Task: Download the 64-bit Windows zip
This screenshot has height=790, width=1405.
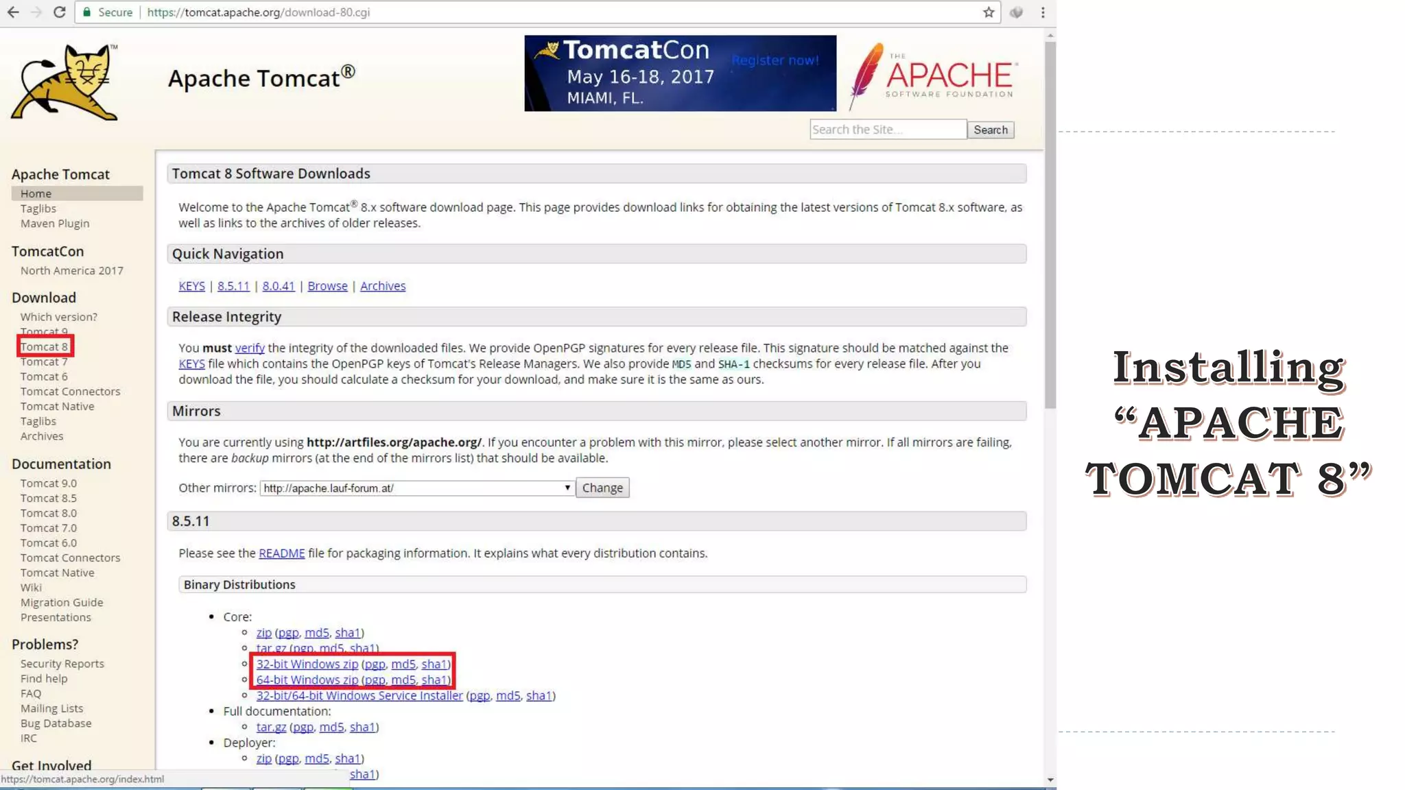Action: 307,680
